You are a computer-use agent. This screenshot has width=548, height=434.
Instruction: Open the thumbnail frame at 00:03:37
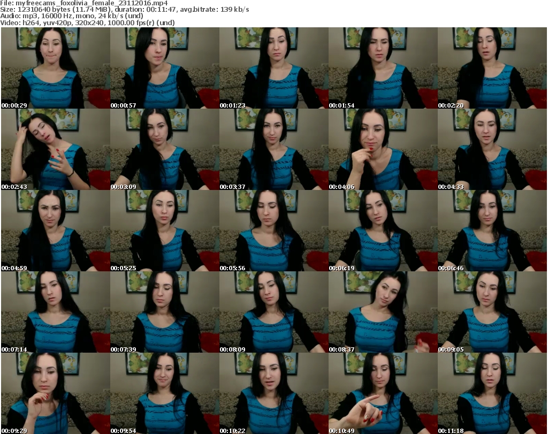pos(273,149)
